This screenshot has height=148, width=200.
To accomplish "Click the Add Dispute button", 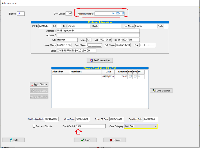I will point(39,85).
